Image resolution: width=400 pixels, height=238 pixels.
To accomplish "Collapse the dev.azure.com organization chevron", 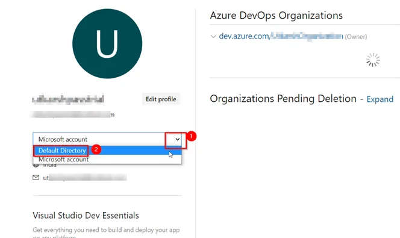I will [x=213, y=37].
